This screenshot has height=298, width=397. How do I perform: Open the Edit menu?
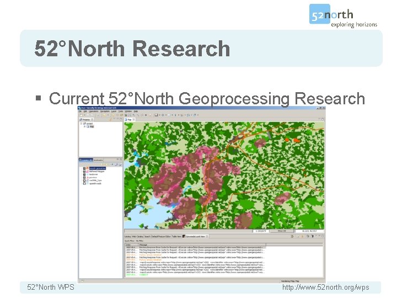pos(85,111)
